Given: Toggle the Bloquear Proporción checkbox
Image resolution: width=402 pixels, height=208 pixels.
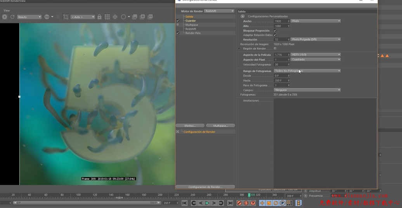Looking at the screenshot, I should tap(275, 30).
